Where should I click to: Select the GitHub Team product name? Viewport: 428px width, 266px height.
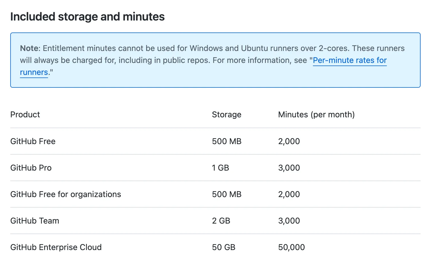click(x=35, y=221)
